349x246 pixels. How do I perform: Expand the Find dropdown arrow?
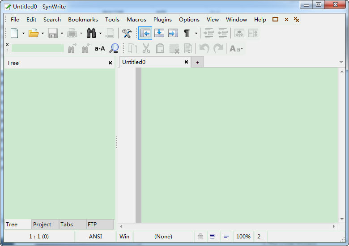tap(100, 34)
